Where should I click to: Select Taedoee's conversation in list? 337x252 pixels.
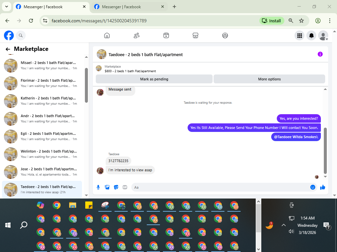coord(42,189)
